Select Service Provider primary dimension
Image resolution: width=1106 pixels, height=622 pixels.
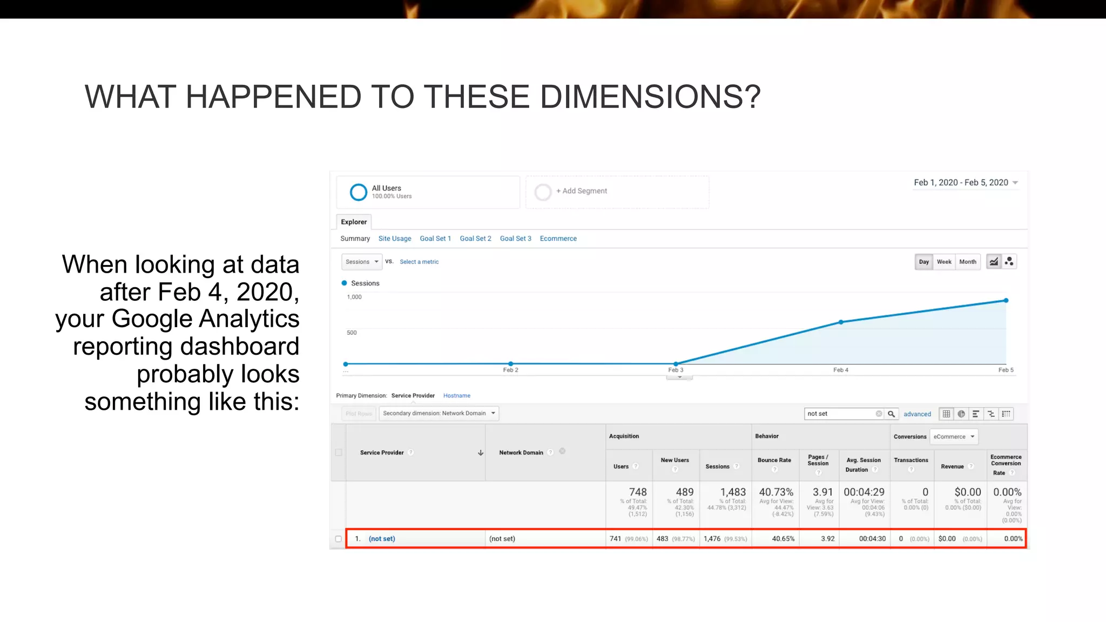[413, 396]
